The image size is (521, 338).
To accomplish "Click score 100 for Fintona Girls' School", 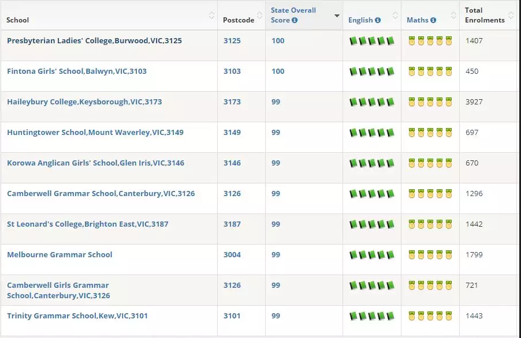I will coord(278,72).
